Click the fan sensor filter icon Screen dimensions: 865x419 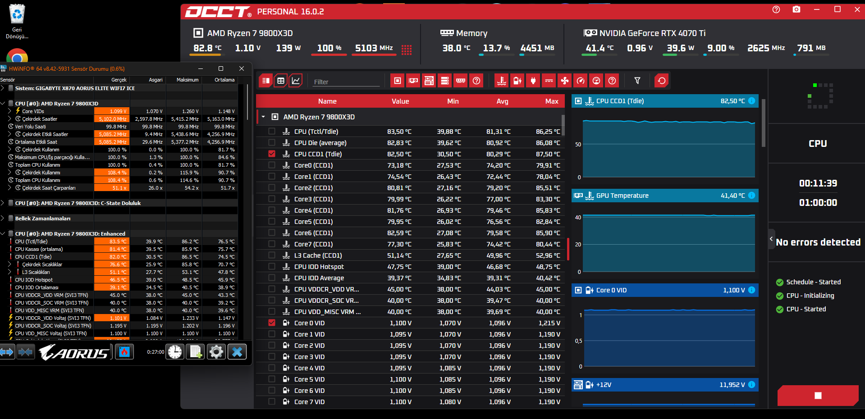(564, 81)
